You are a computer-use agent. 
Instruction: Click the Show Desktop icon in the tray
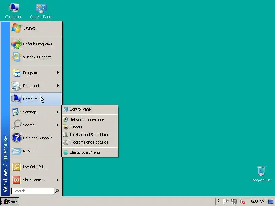tap(271, 202)
